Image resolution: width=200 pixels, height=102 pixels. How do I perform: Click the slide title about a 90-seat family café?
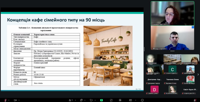tap(56, 20)
